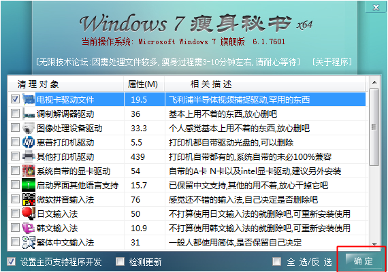Click the Japanese input method red ball icon
The image size is (388, 272).
tap(29, 214)
